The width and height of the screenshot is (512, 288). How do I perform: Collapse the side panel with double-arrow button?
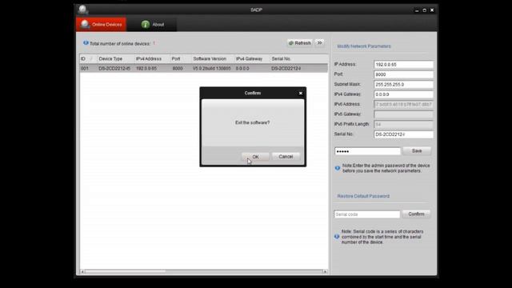320,43
